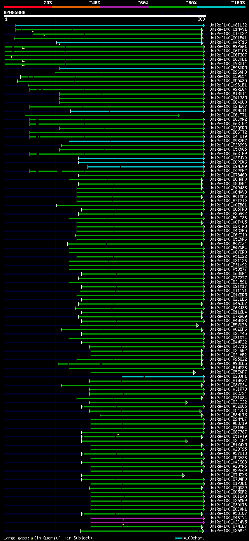Open hit UniRef100_C1MVV1
This screenshot has height=541, width=249.
(x=228, y=29)
